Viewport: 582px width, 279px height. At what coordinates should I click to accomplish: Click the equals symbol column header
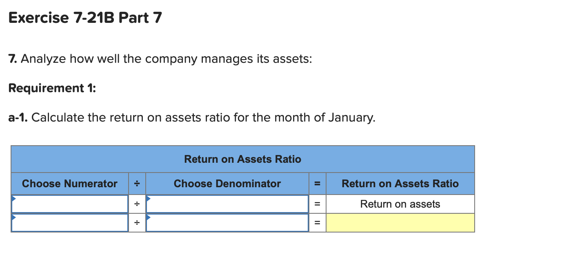[317, 184]
